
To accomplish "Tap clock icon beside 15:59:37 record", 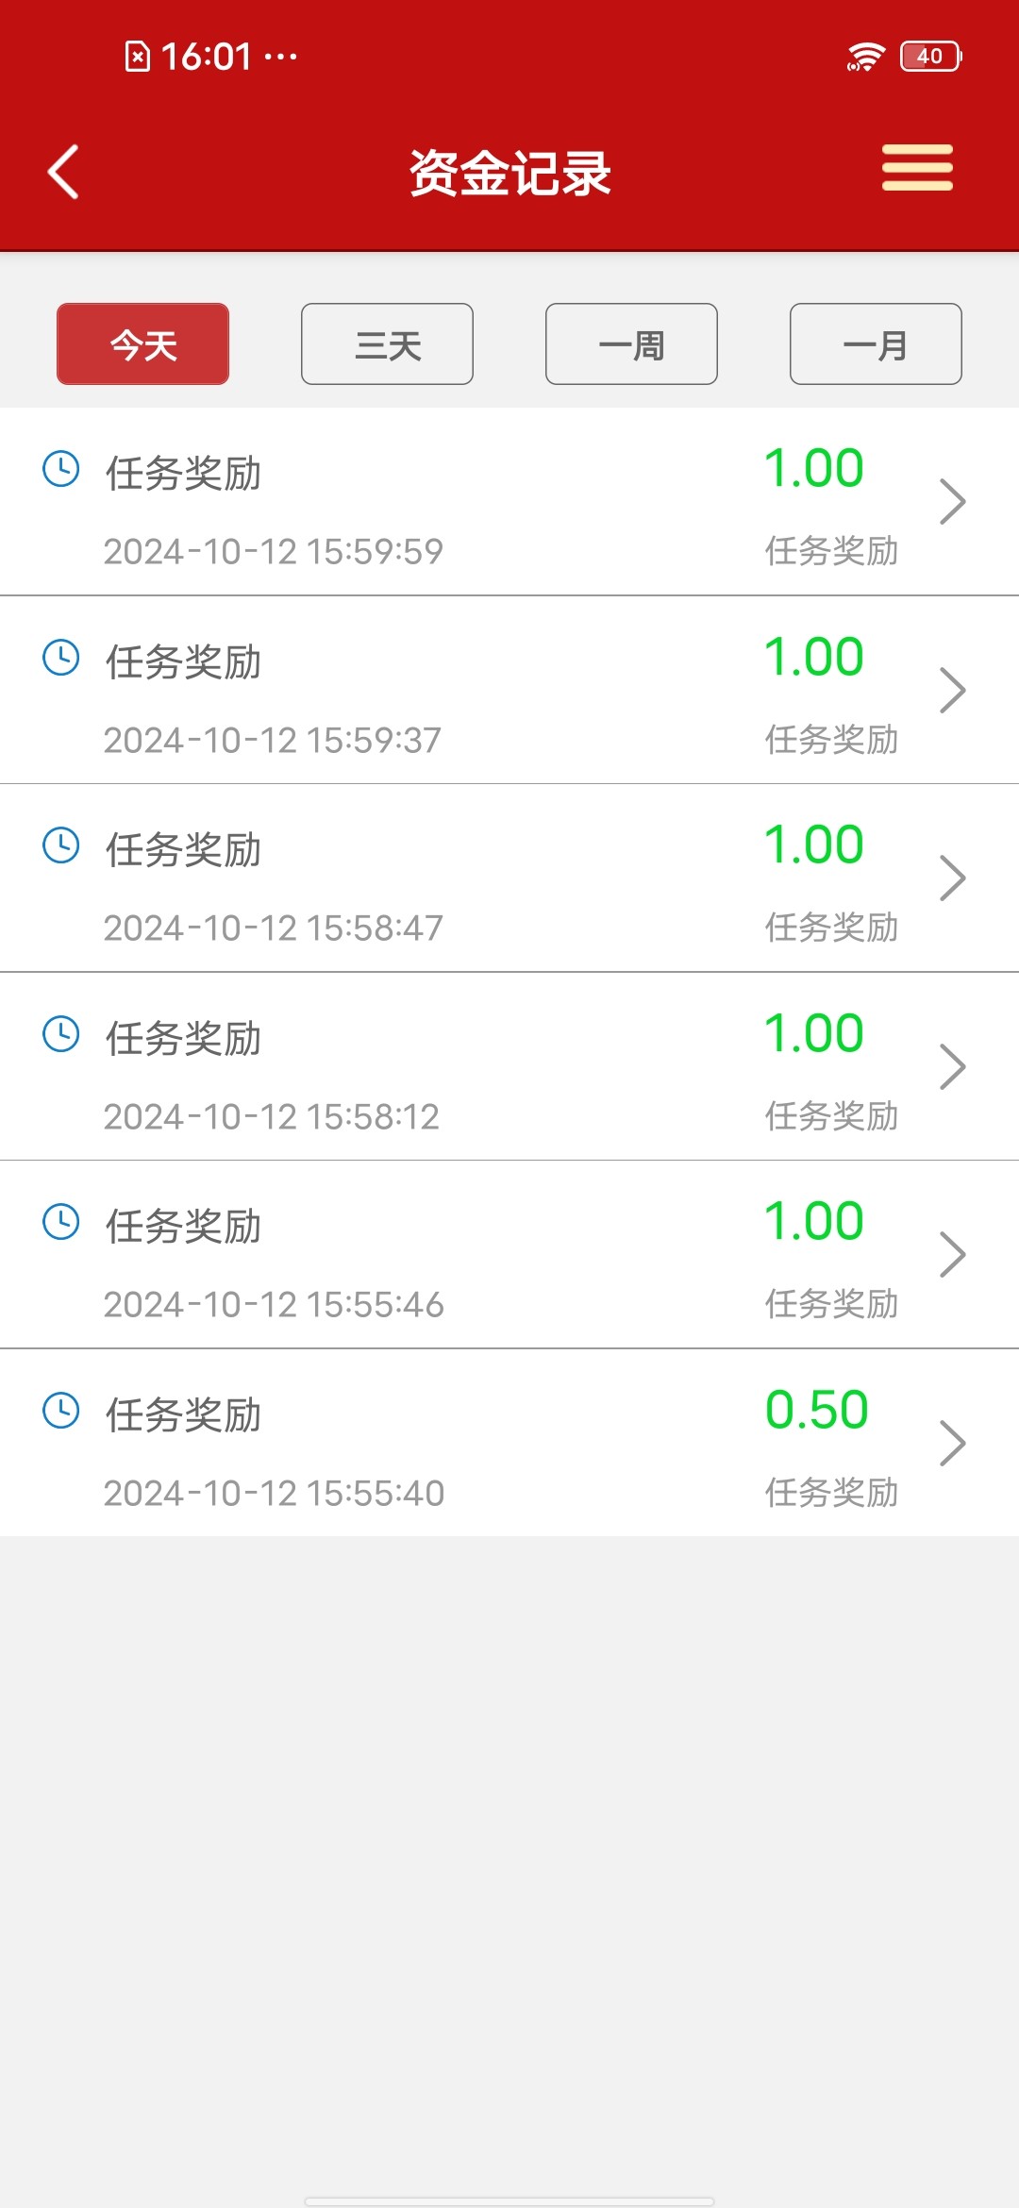I will 61,658.
